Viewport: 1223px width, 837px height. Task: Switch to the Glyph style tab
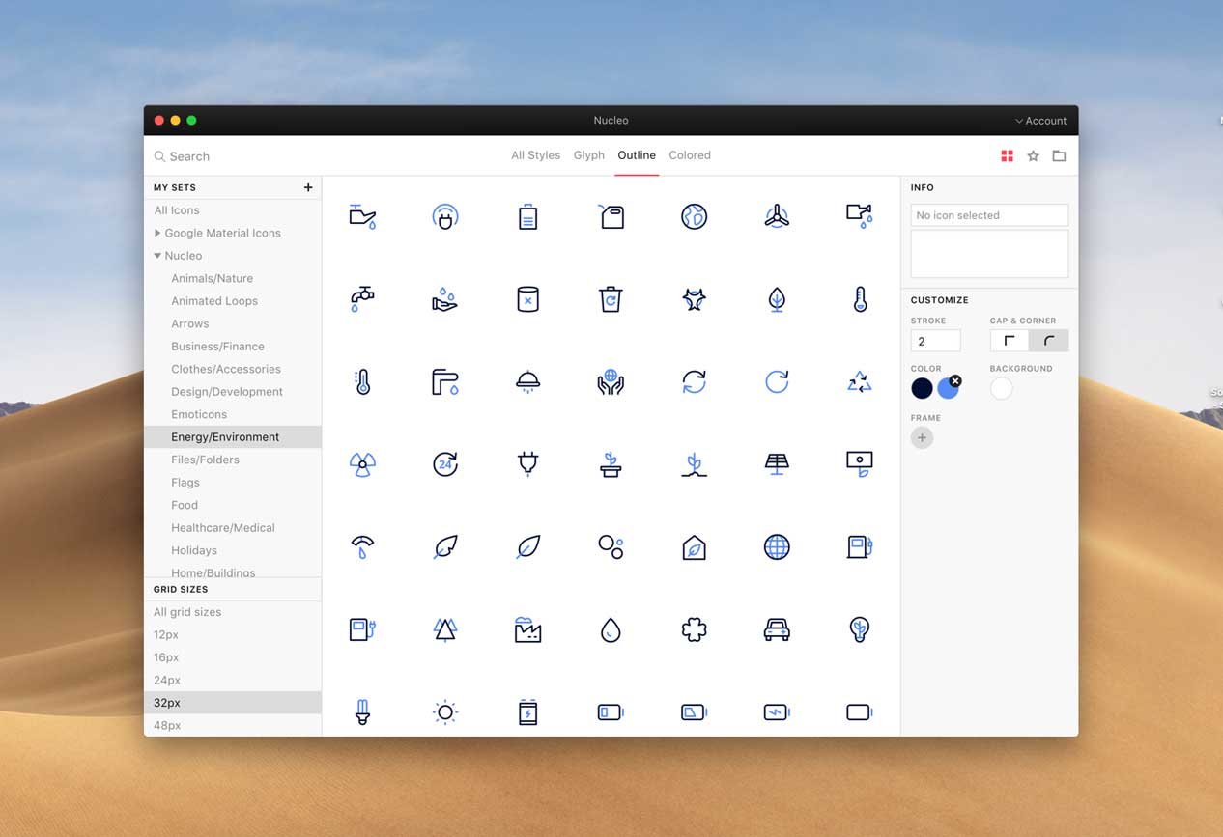click(588, 154)
